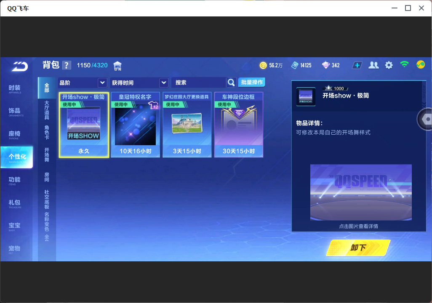Click the 1000 score badge
The image size is (432, 303).
pos(336,88)
